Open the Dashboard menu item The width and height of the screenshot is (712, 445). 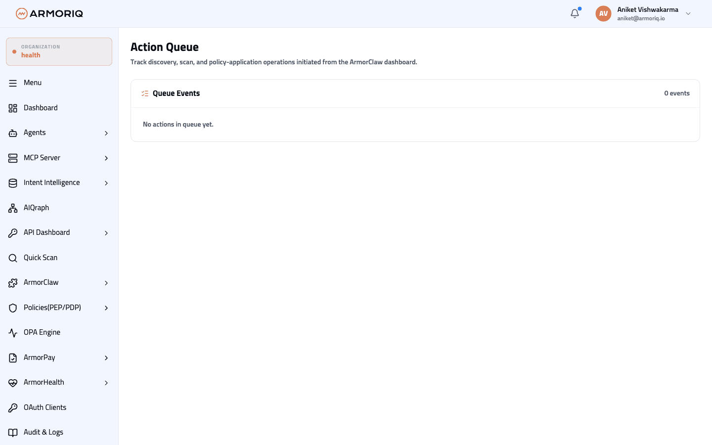(59, 108)
